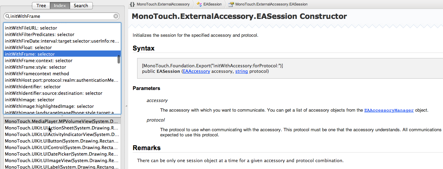Click the index list scrollbar thumb
Image resolution: width=443 pixels, height=169 pixels.
[x=119, y=59]
